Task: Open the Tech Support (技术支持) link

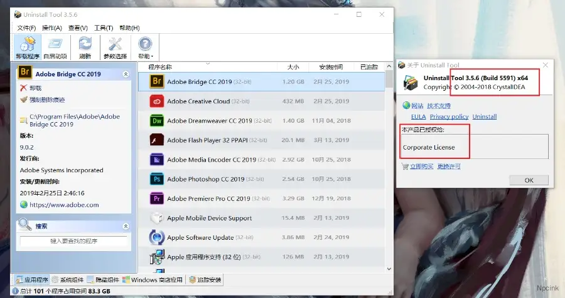Action: [439, 106]
